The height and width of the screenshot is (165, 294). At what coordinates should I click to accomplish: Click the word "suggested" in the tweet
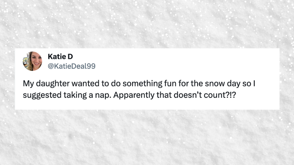pos(39,94)
